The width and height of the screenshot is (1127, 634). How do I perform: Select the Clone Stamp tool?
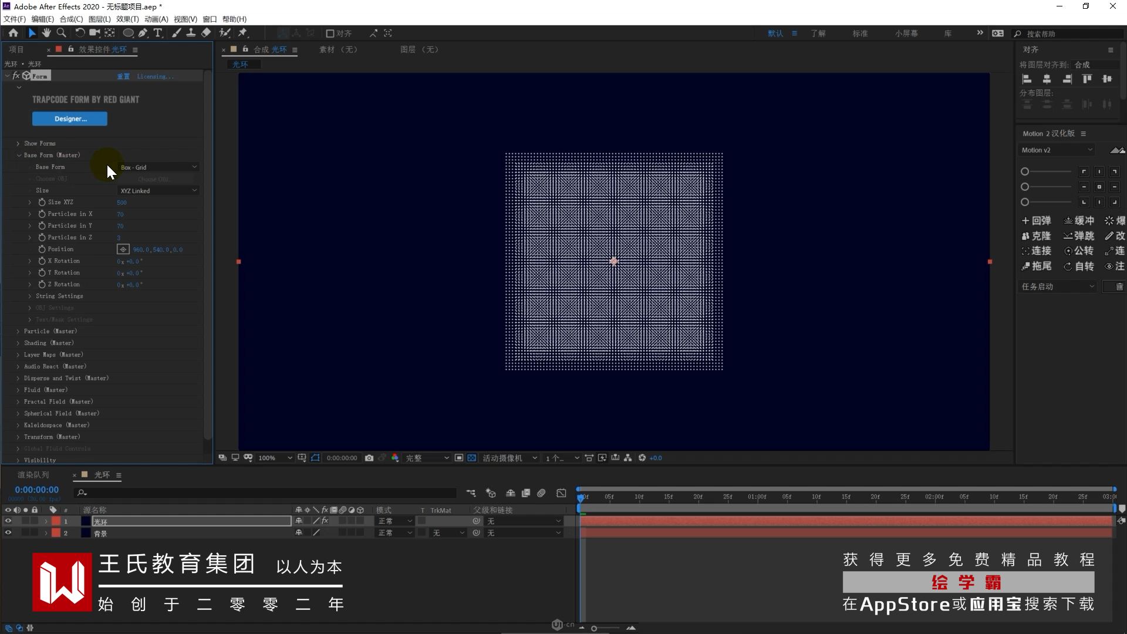pyautogui.click(x=191, y=33)
